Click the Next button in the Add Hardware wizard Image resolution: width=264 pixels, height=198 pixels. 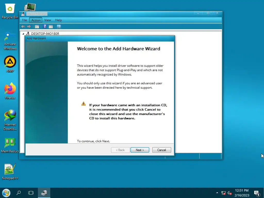click(x=140, y=150)
